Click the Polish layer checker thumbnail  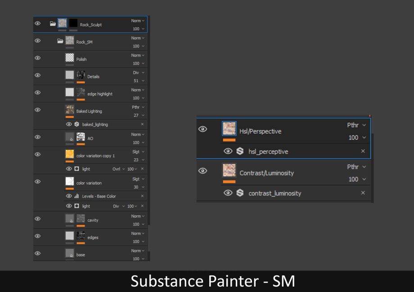click(70, 58)
